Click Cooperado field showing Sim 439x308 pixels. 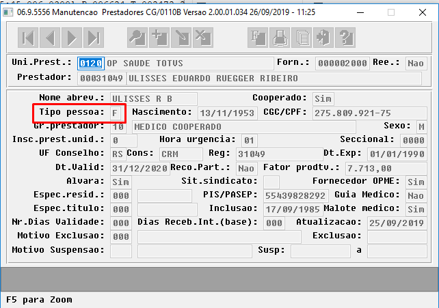(x=323, y=99)
